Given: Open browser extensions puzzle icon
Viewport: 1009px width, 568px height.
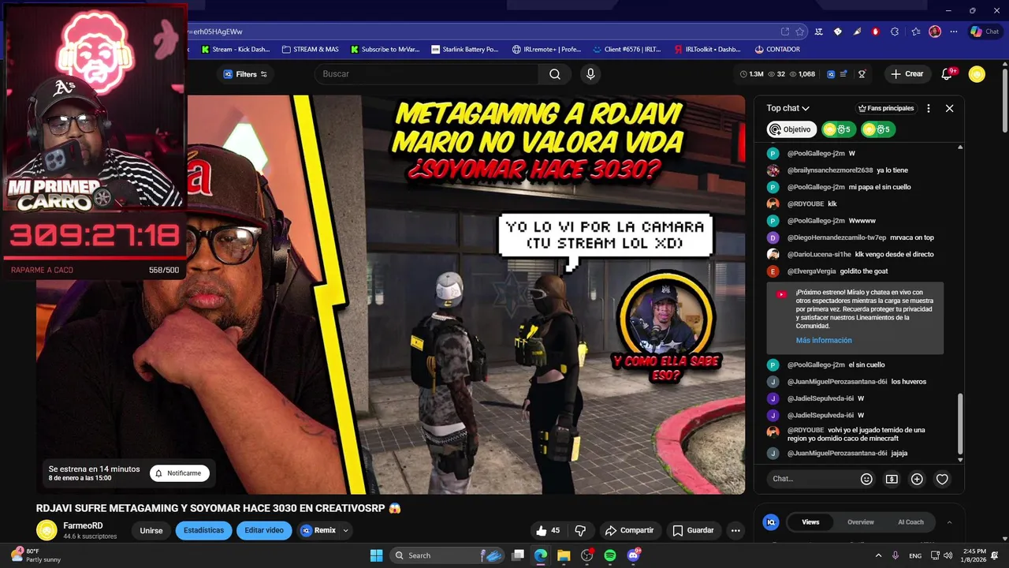Looking at the screenshot, I should [x=895, y=32].
